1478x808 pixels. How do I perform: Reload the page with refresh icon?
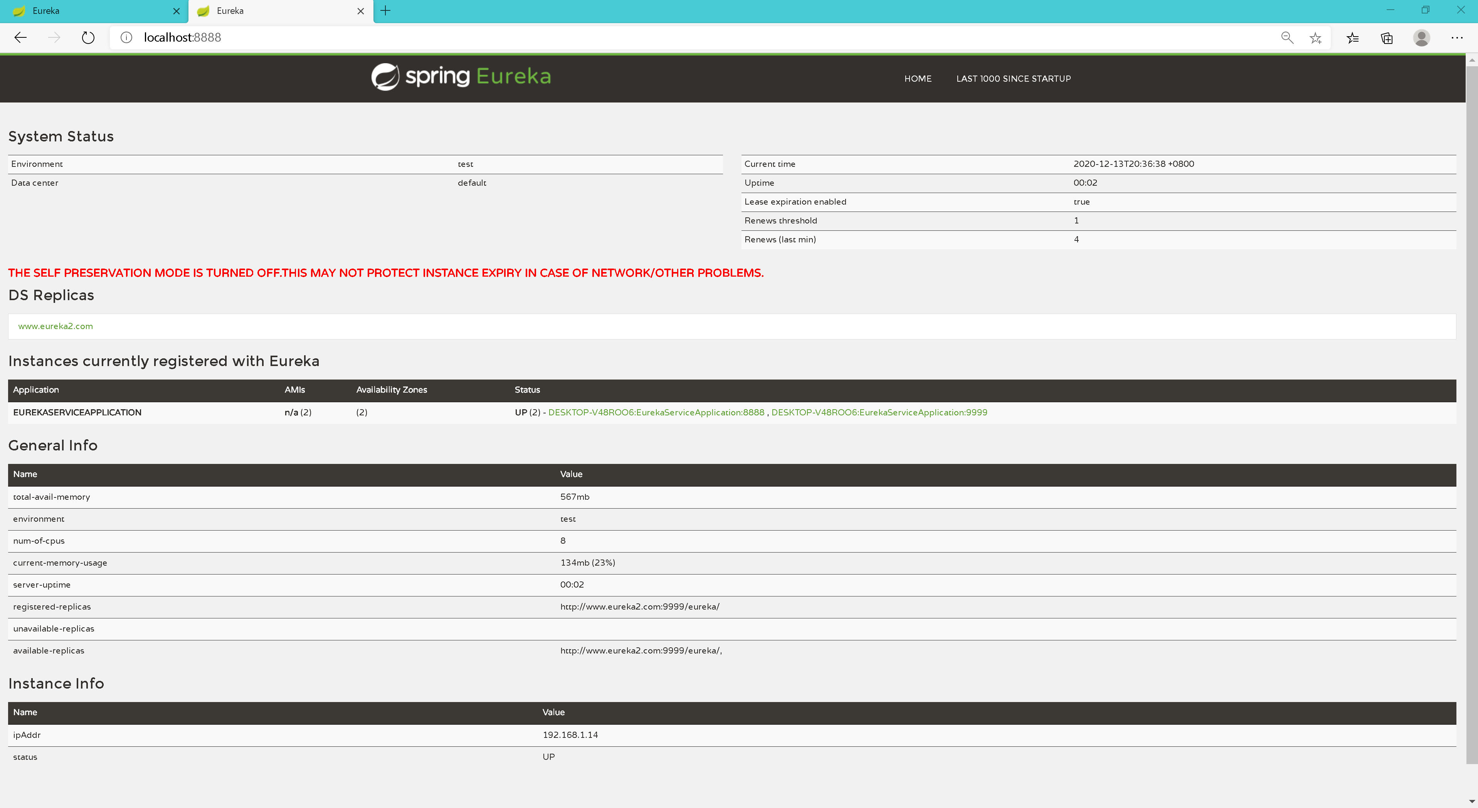pyautogui.click(x=88, y=38)
